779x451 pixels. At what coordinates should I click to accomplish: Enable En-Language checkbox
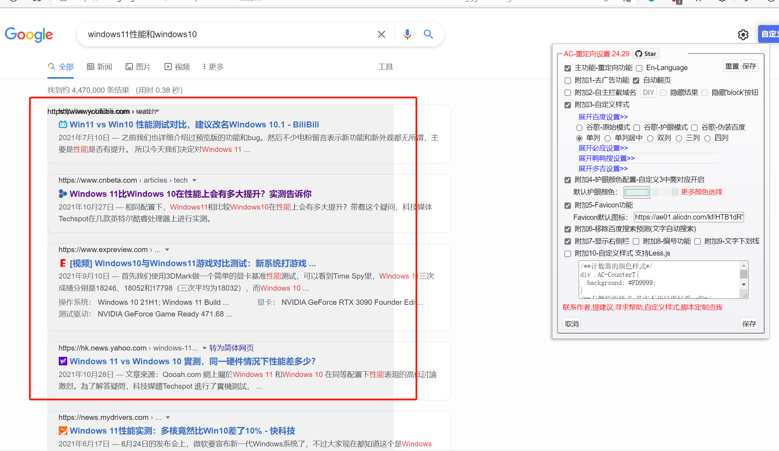[x=639, y=68]
